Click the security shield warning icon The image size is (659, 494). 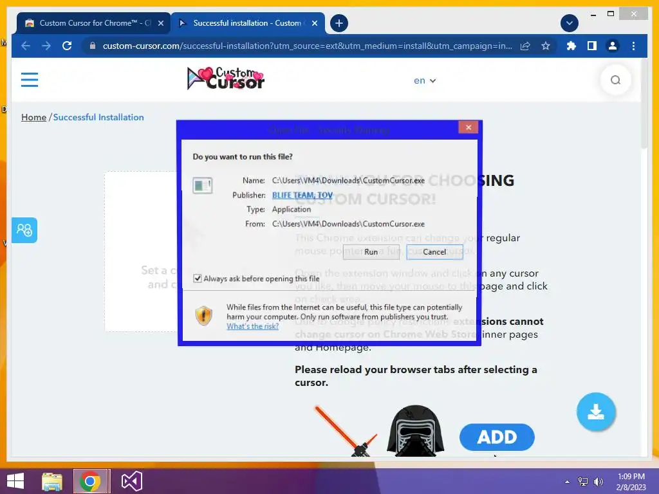pos(204,316)
